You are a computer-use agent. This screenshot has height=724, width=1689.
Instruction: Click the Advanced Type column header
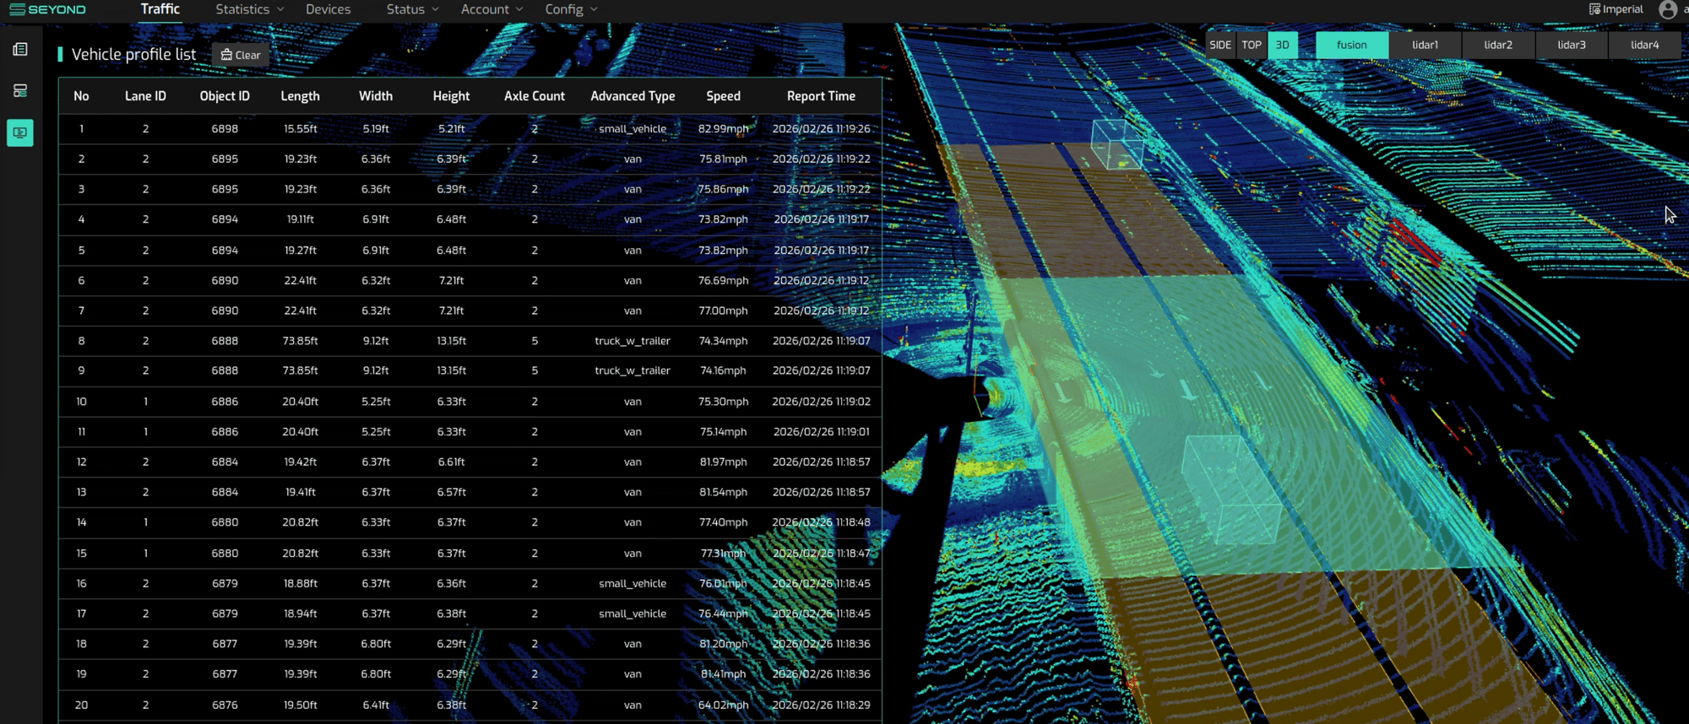tap(633, 96)
